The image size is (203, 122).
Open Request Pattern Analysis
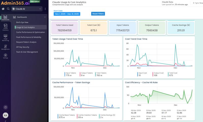tap(26, 42)
